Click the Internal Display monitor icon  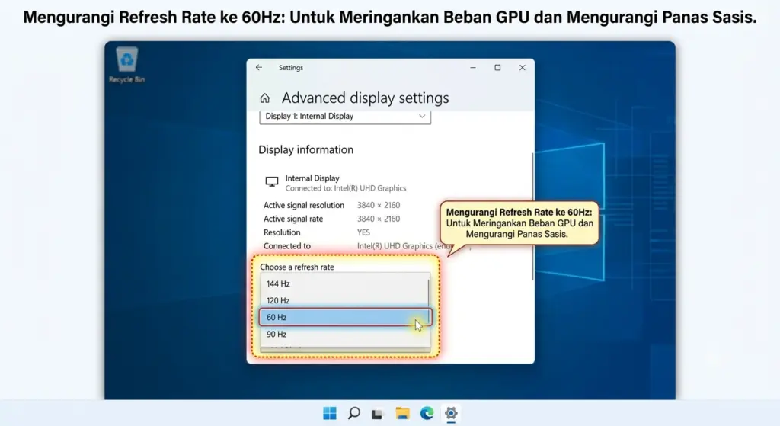tap(272, 181)
